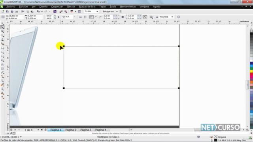
Task: Expand the application launcher dropdown arrow
Action: point(76,11)
